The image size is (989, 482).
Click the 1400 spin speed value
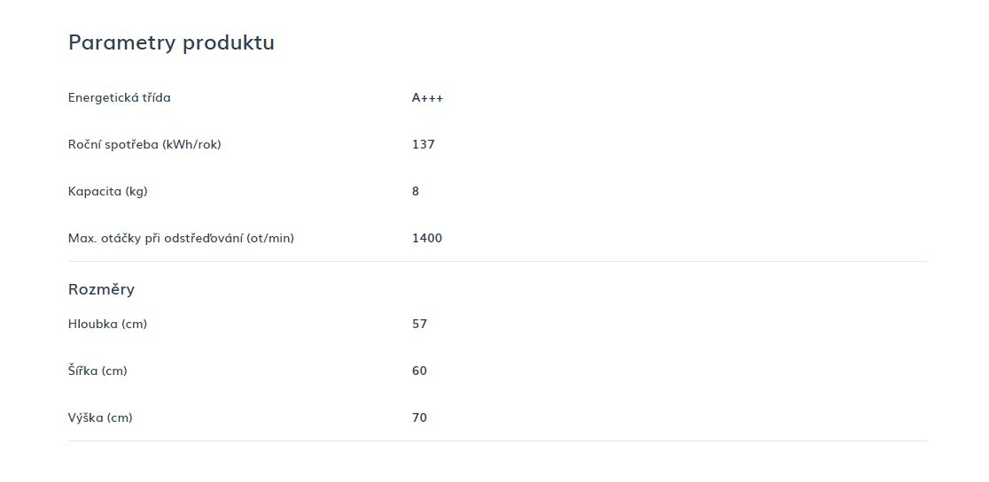[427, 239]
